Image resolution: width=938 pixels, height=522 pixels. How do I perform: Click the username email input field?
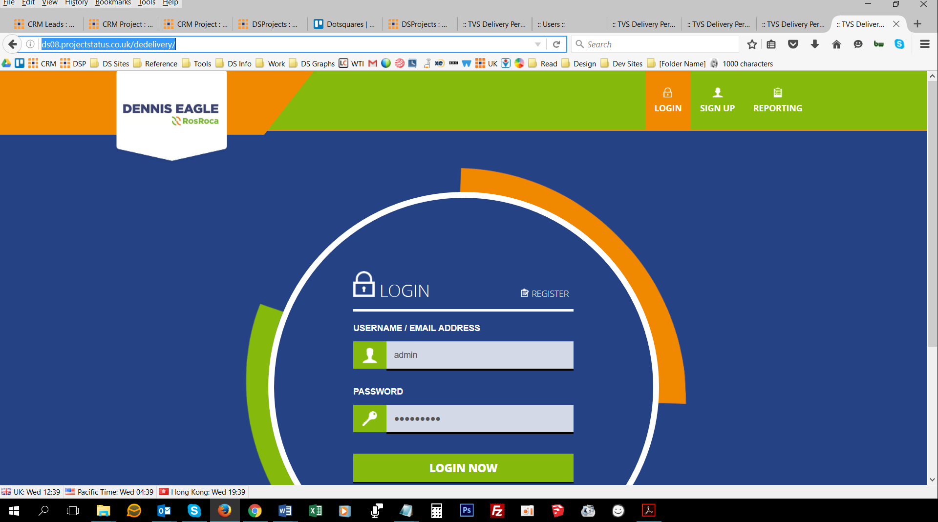click(479, 355)
